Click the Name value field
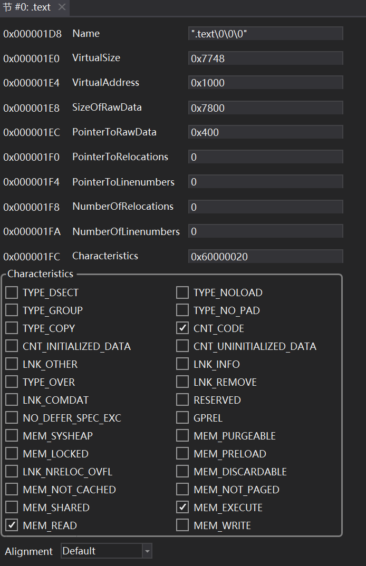The height and width of the screenshot is (566, 366). tap(265, 34)
